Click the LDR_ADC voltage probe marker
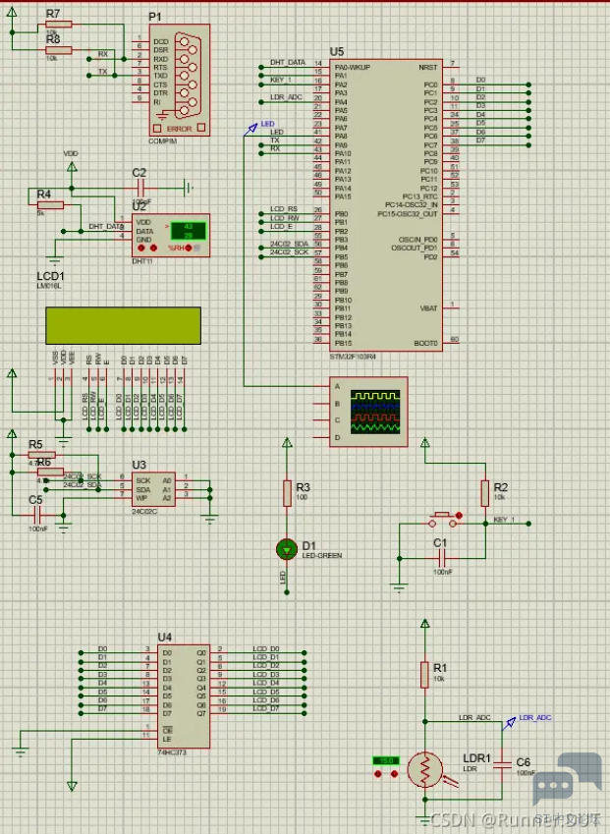 pos(512,723)
